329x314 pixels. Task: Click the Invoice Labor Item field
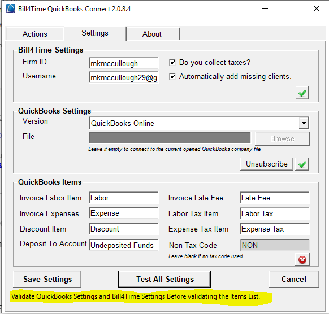(124, 198)
